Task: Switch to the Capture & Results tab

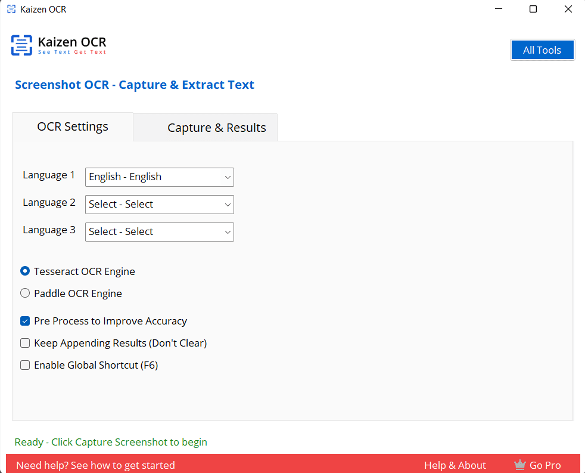Action: [x=217, y=128]
